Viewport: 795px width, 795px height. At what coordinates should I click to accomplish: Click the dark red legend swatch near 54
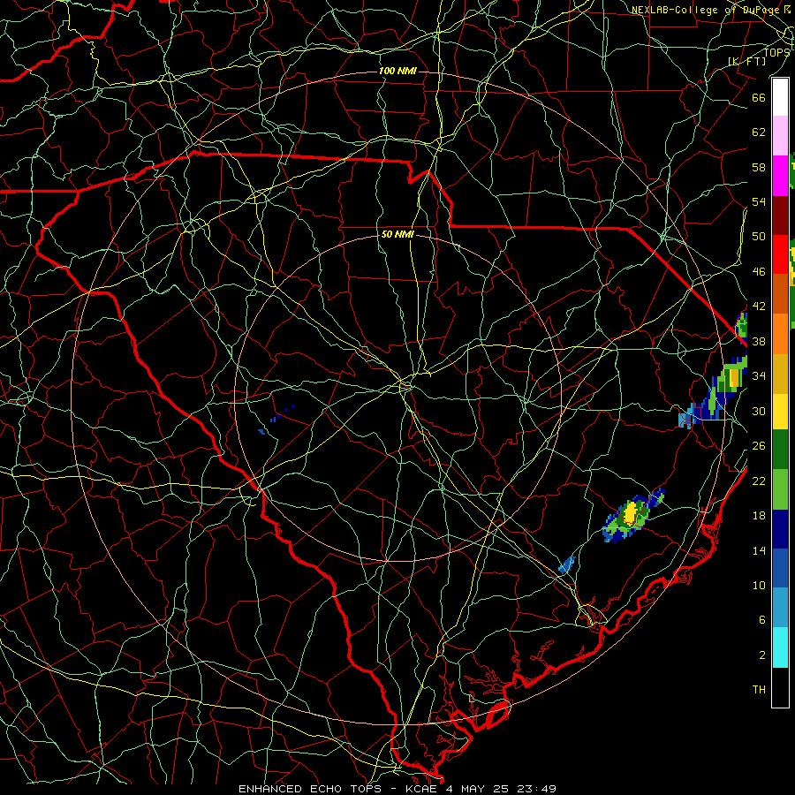(780, 215)
